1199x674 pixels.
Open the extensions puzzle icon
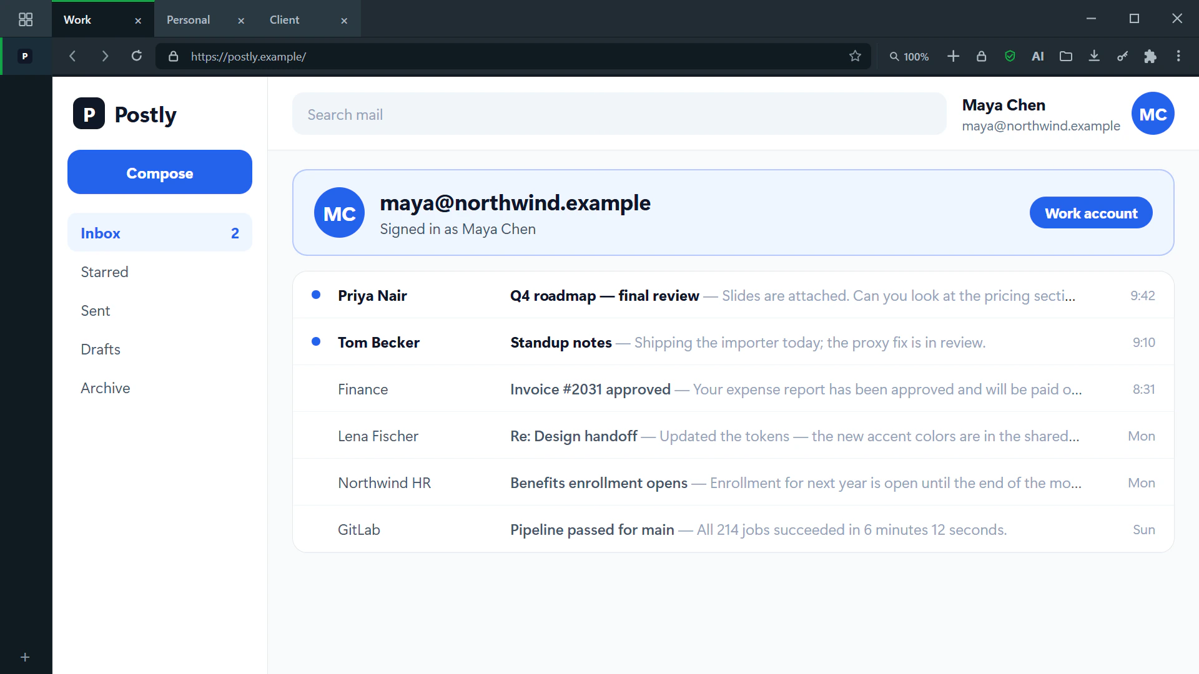pos(1150,56)
